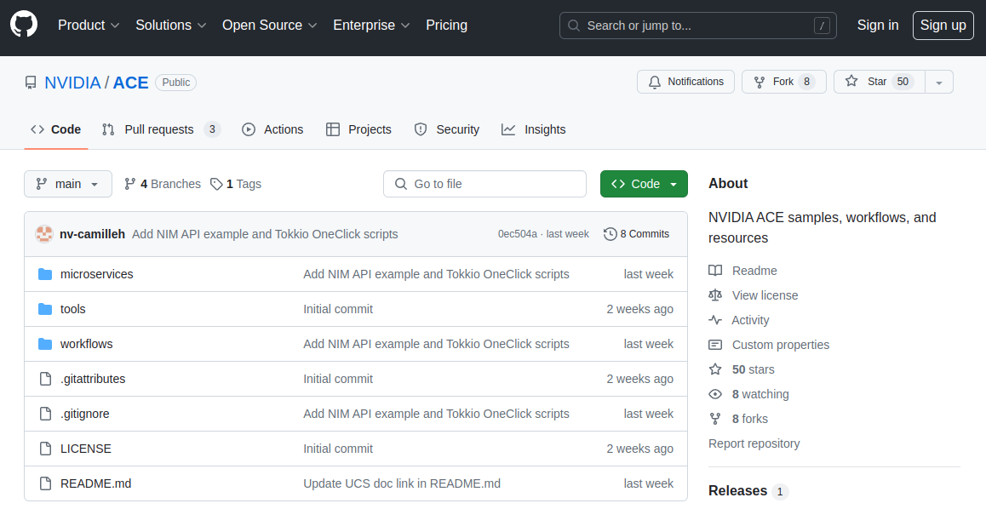
Task: Open the Enterprise dropdown
Action: pos(371,26)
